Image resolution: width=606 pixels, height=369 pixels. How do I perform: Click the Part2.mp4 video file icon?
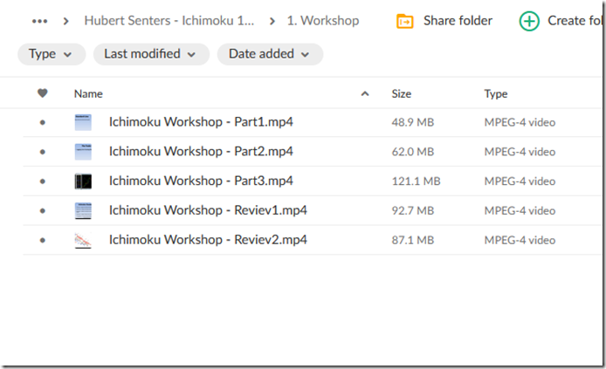click(x=83, y=152)
